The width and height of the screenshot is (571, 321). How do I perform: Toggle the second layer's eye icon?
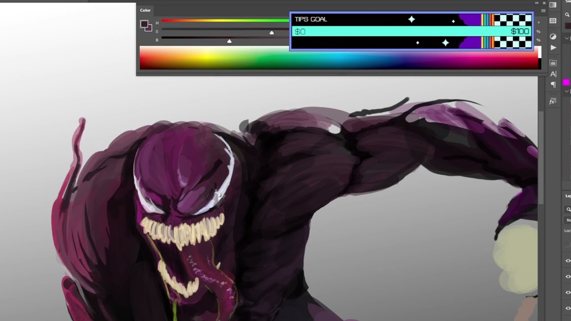(568, 276)
